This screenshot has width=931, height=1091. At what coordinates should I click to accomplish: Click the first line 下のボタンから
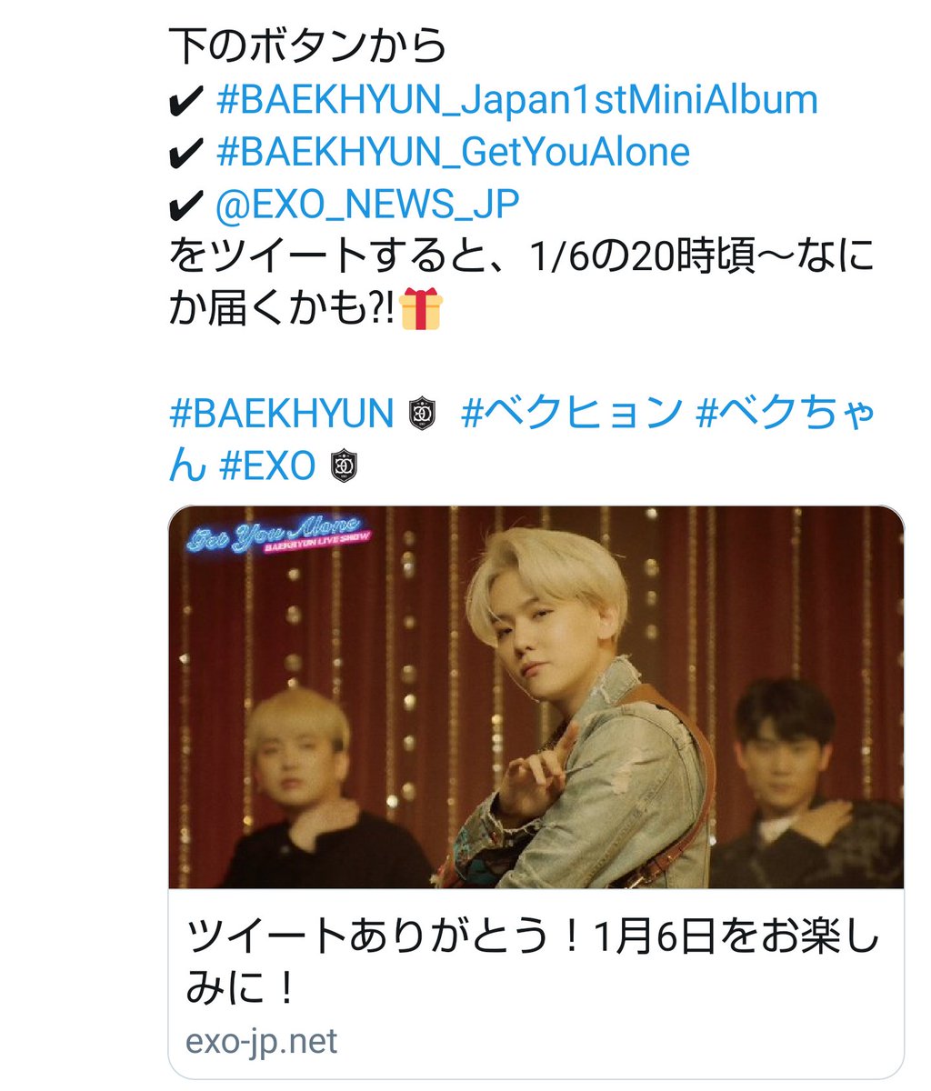[x=307, y=46]
